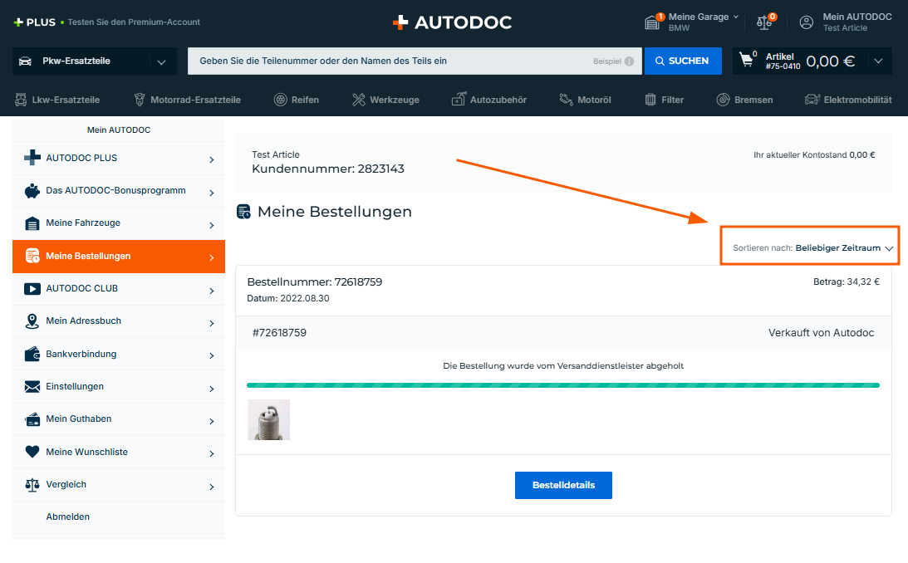
Task: Select the Bremsen brake category
Action: 744,100
